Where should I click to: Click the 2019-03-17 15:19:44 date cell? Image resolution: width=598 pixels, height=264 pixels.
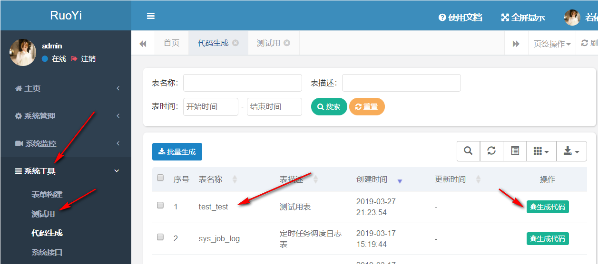point(376,239)
